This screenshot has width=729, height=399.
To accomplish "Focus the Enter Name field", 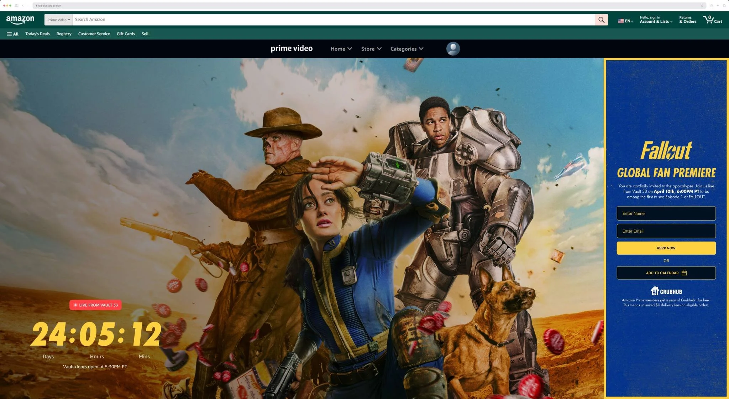I will click(x=666, y=213).
